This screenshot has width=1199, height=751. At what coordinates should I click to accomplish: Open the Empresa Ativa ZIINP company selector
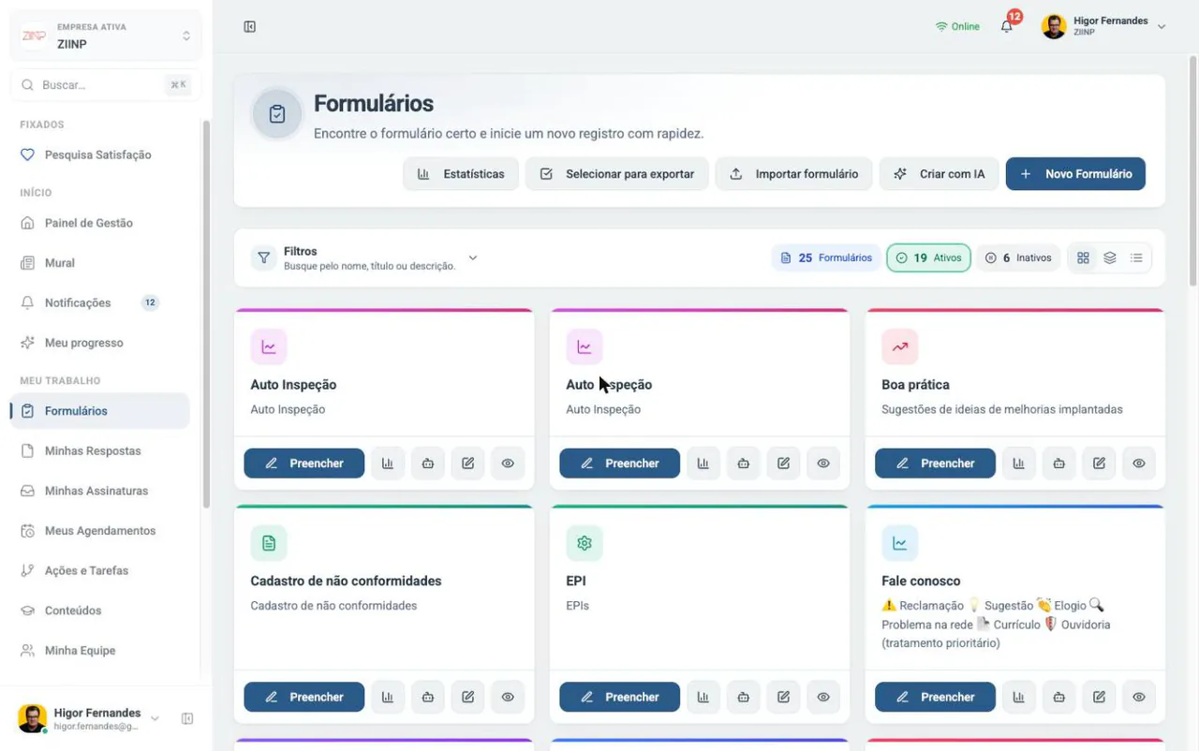tap(106, 36)
